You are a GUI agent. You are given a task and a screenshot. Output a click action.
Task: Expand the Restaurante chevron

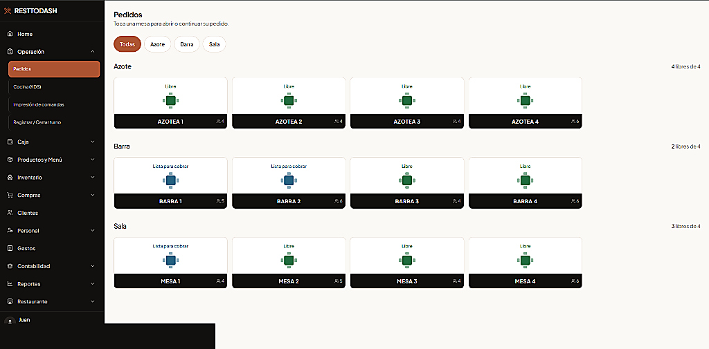[93, 301]
